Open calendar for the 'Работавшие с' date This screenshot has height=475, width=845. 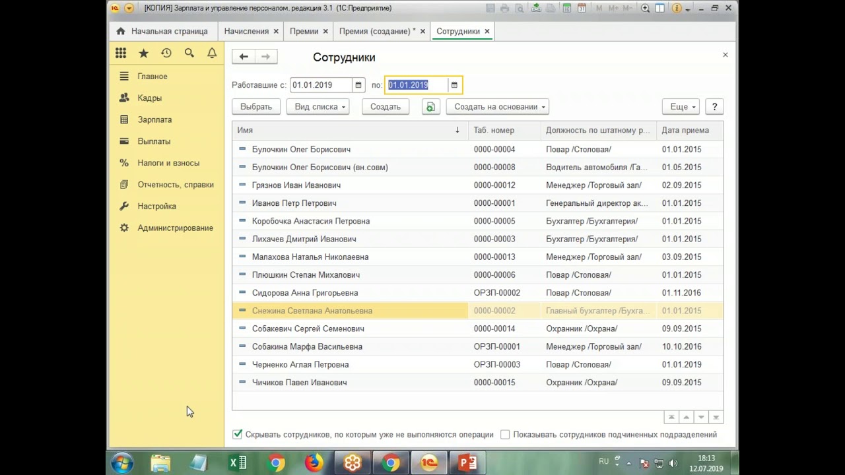(x=358, y=85)
